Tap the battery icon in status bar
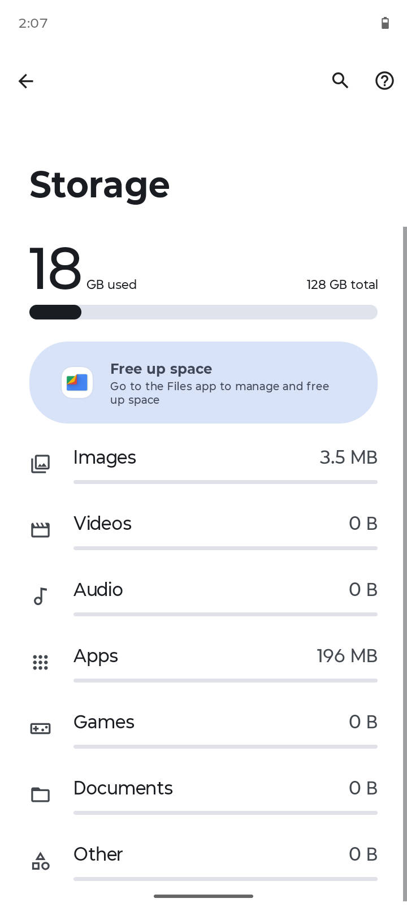407x907 pixels. 385,23
